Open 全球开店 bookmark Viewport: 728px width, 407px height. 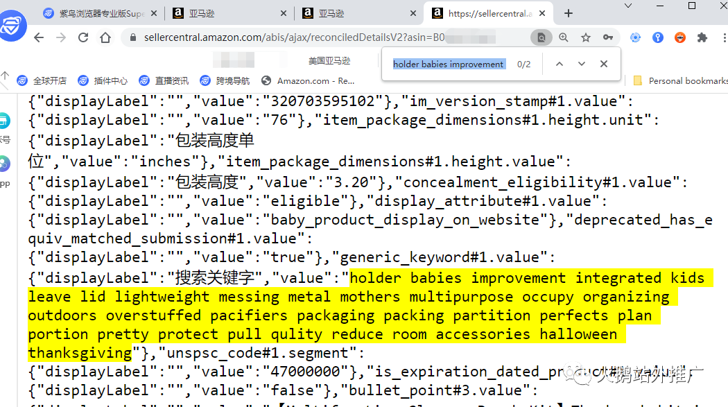[42, 80]
